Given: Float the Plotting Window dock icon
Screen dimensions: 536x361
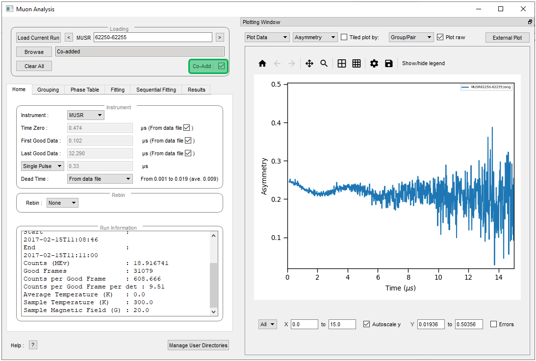Looking at the screenshot, I should click(530, 22).
